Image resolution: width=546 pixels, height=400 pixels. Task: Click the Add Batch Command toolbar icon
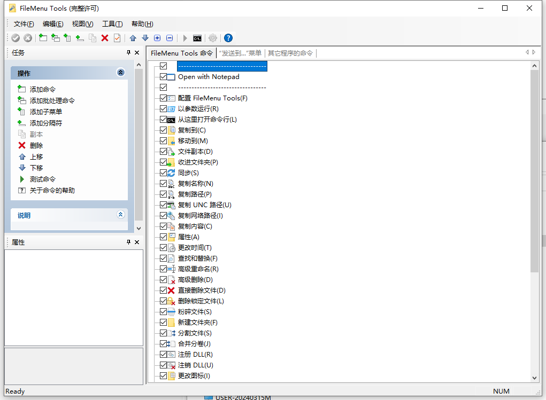56,38
